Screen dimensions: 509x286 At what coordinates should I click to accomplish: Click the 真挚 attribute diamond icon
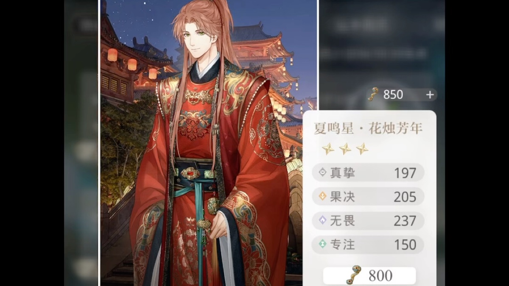pos(322,172)
